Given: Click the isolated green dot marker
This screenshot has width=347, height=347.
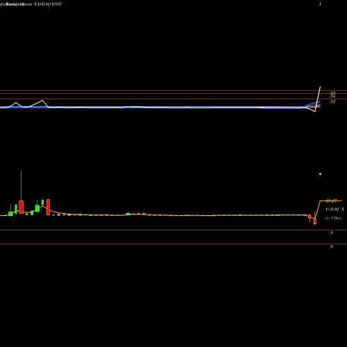Looking at the screenshot, I should pos(320,173).
